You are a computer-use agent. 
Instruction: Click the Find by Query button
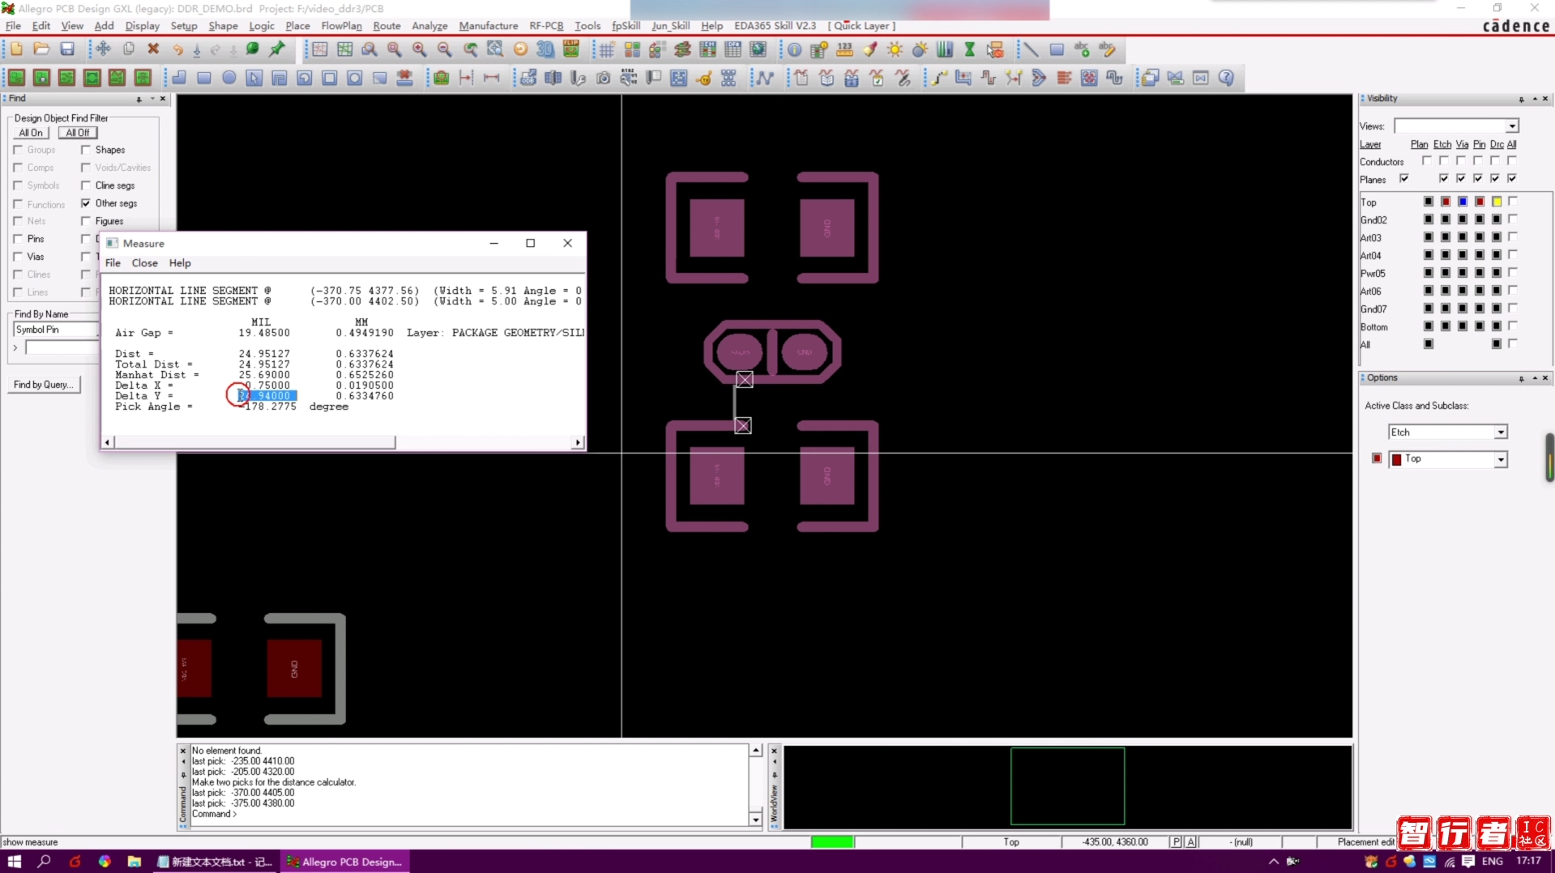pyautogui.click(x=44, y=385)
